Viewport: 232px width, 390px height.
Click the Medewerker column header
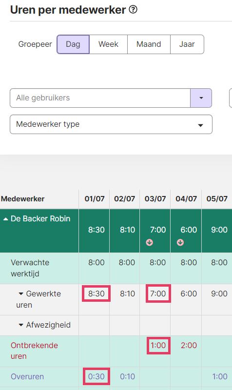pyautogui.click(x=22, y=199)
